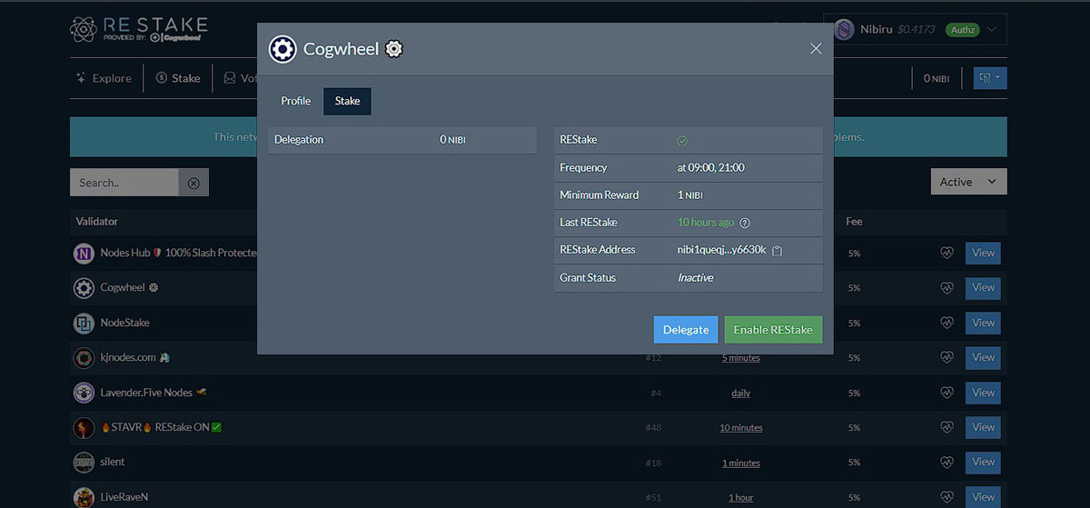The height and width of the screenshot is (508, 1090).
Task: View the silent validator
Action: (x=983, y=463)
